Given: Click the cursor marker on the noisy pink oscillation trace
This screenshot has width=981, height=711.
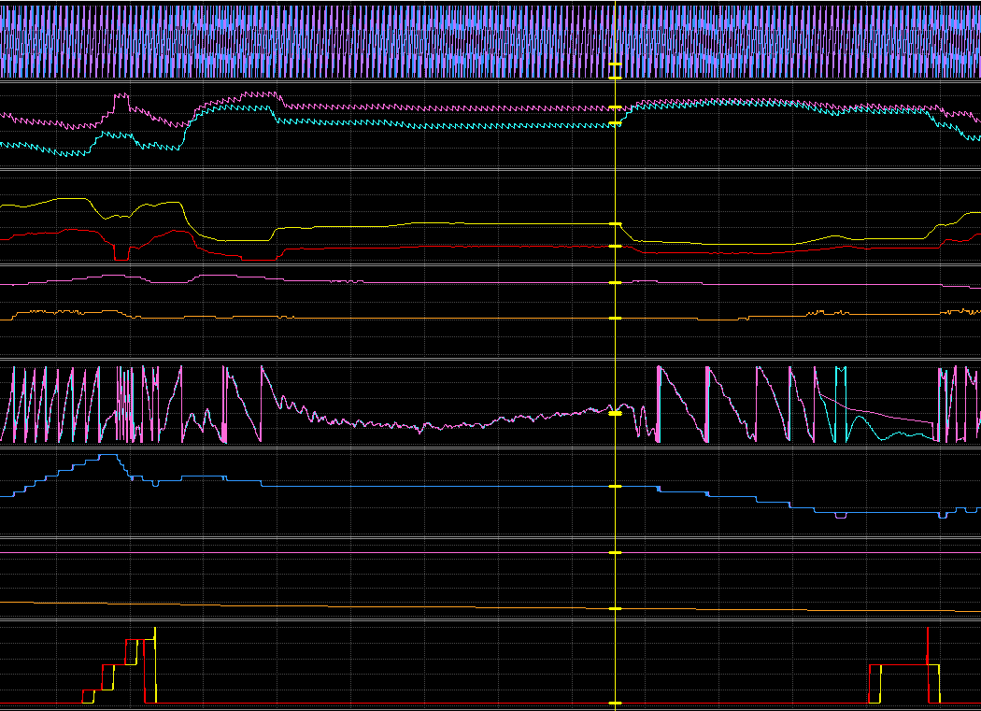Looking at the screenshot, I should click(615, 412).
